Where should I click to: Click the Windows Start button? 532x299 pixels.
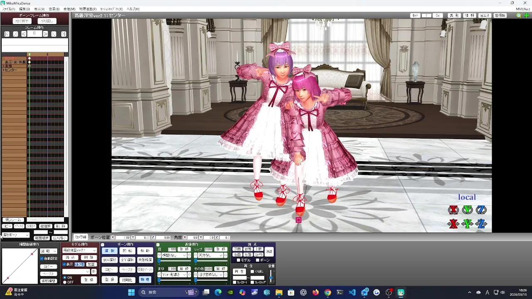coord(131,292)
